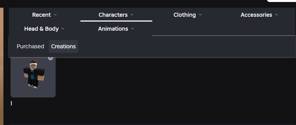Viewport: 296px width, 125px height.
Task: Expand the Recent chevron arrow
Action: (x=55, y=15)
